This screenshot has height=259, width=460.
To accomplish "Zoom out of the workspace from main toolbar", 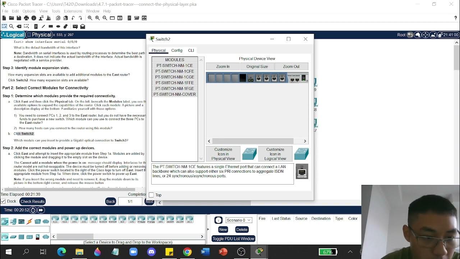I will [x=105, y=18].
